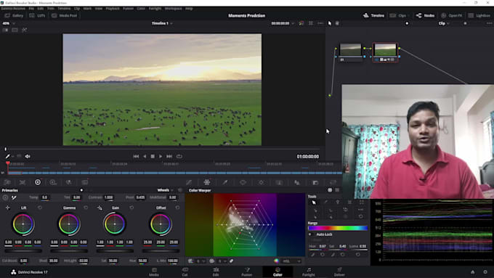Switch to the Deliver page tab

pyautogui.click(x=339, y=272)
